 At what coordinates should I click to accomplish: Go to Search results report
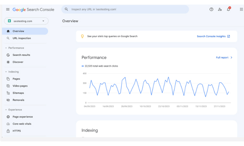21,55
